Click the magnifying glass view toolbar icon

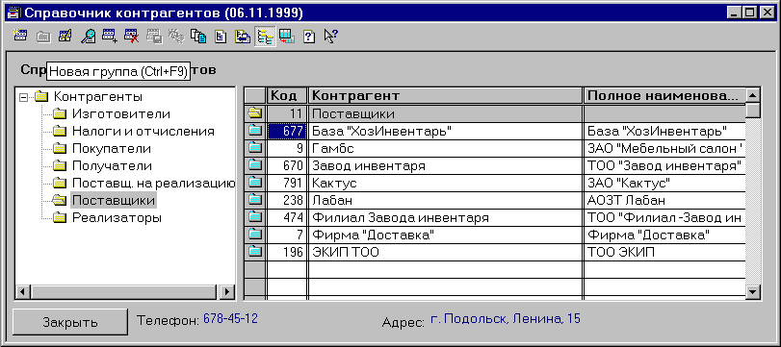89,37
